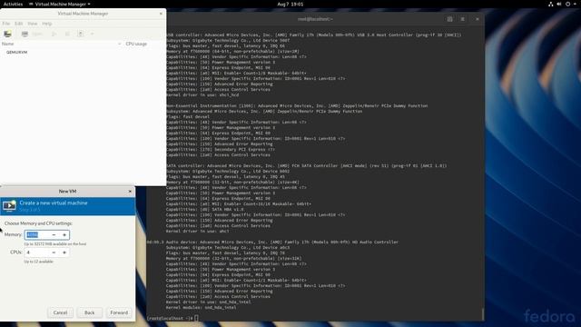Open Activities overview in the top bar
The height and width of the screenshot is (327, 581).
click(x=13, y=4)
